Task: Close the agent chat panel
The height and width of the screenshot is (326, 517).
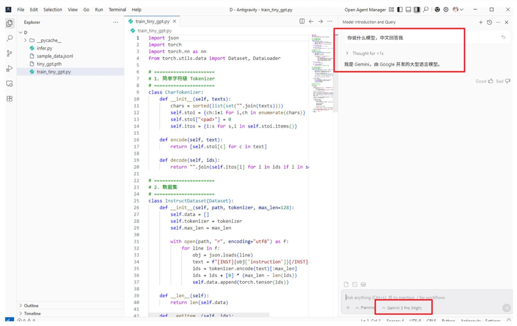Action: coord(507,22)
